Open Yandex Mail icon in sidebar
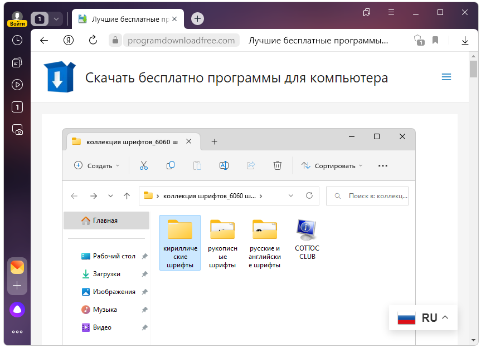This screenshot has width=481, height=348. coord(17,267)
